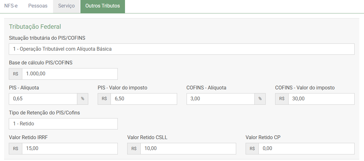
Task: Click the R$ prefix of Valor Retido CSLL
Action: point(134,148)
